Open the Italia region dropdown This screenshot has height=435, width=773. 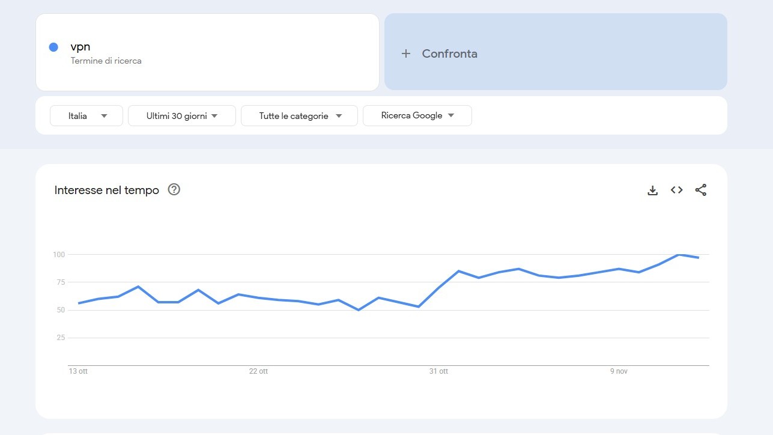pos(86,115)
